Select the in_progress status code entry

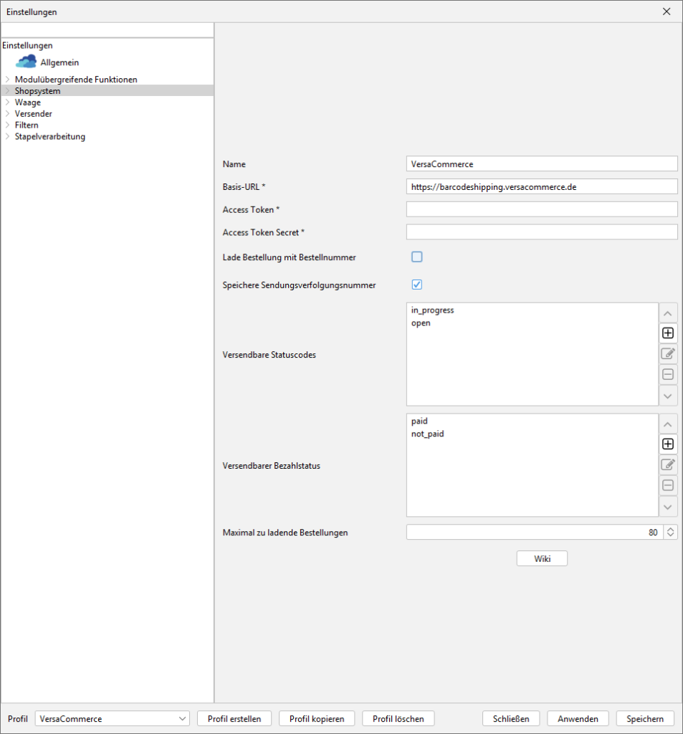pyautogui.click(x=432, y=310)
